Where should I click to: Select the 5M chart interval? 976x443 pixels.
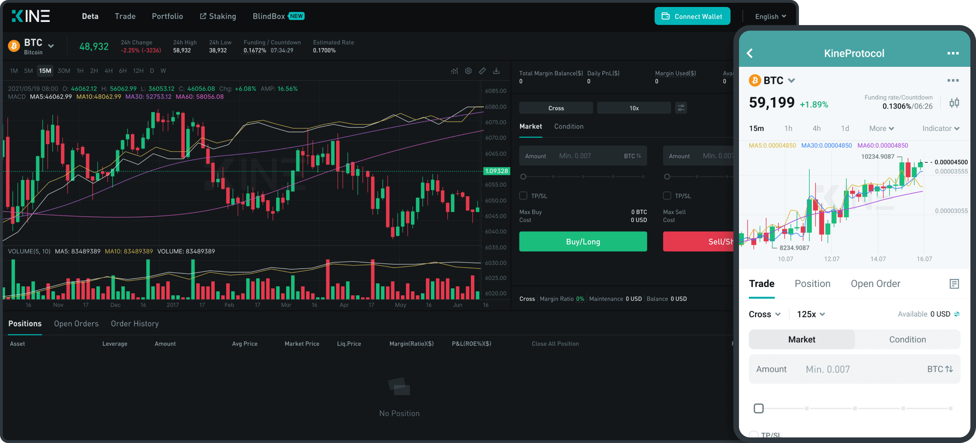tap(29, 71)
